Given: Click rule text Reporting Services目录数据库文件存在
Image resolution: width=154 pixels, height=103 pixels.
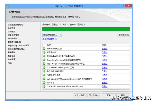Looking at the screenshot, I should click(x=64, y=60).
